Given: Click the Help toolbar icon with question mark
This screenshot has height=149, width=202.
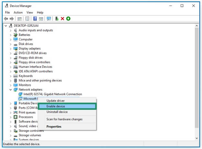Looking at the screenshot, I should (x=35, y=19).
